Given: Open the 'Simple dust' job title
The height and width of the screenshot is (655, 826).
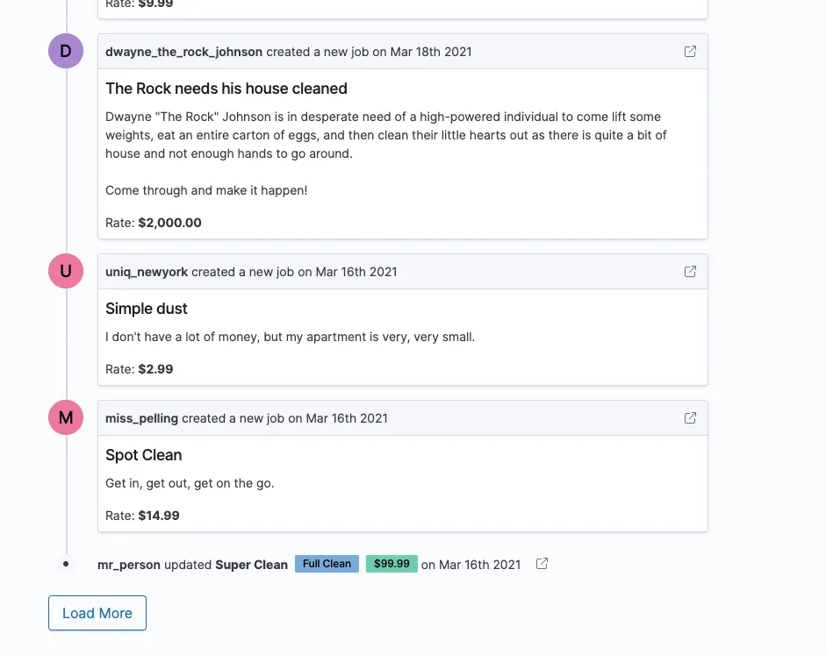Looking at the screenshot, I should point(147,309).
